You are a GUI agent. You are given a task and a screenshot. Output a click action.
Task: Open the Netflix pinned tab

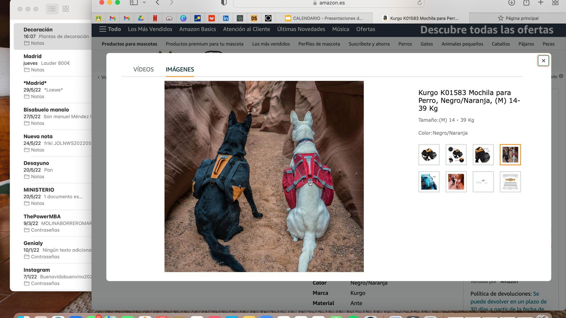155,18
